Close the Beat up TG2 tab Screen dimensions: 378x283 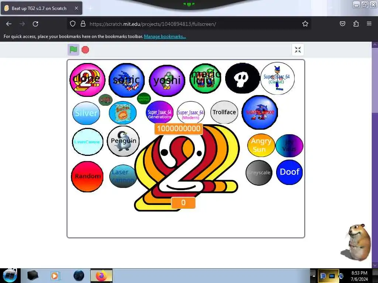pos(76,8)
